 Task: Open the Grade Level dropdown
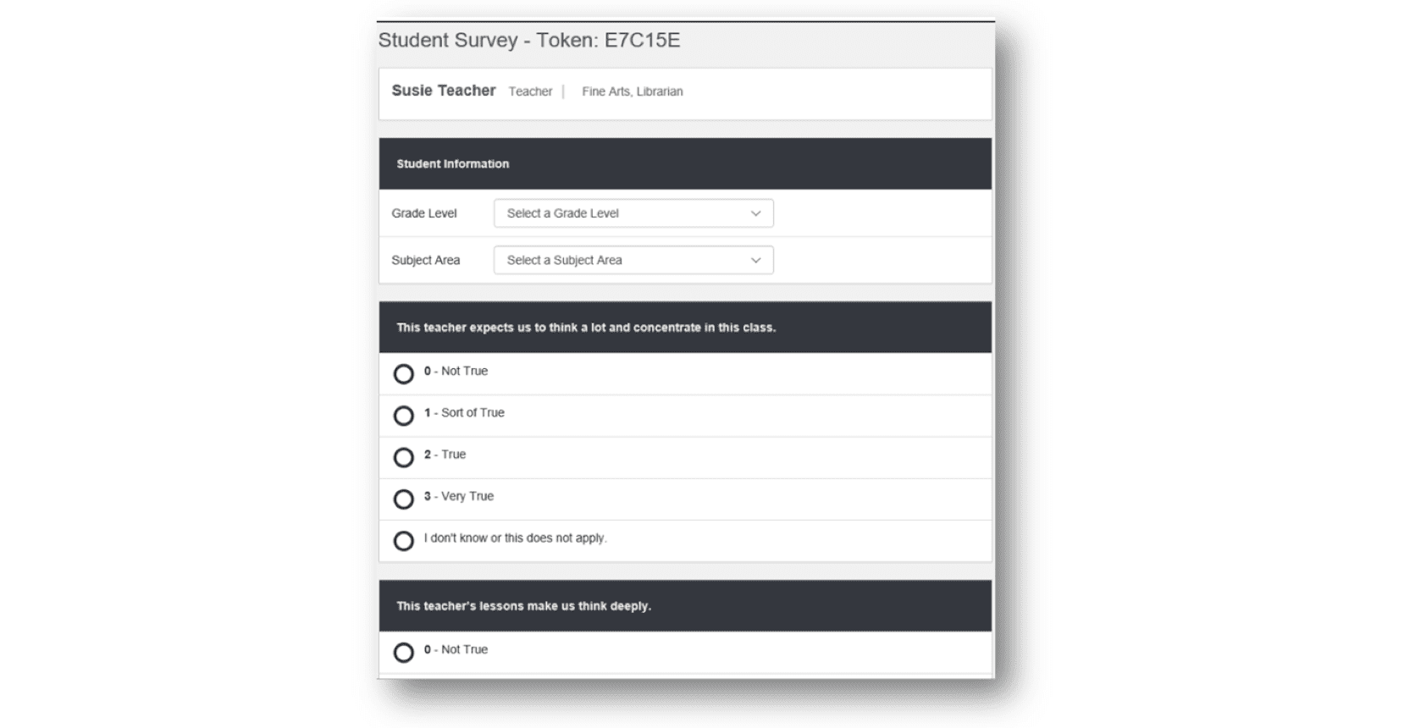coord(633,213)
